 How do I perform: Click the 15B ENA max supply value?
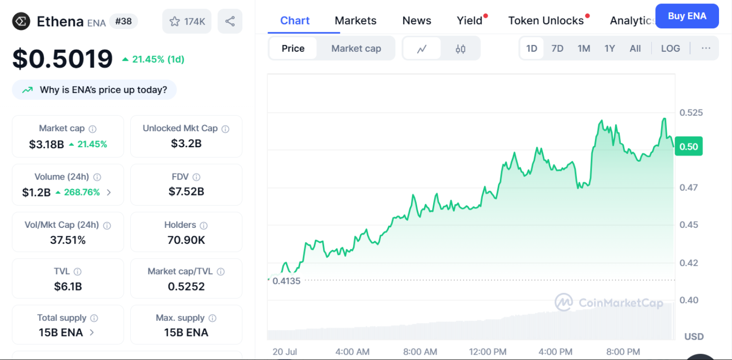coord(186,332)
